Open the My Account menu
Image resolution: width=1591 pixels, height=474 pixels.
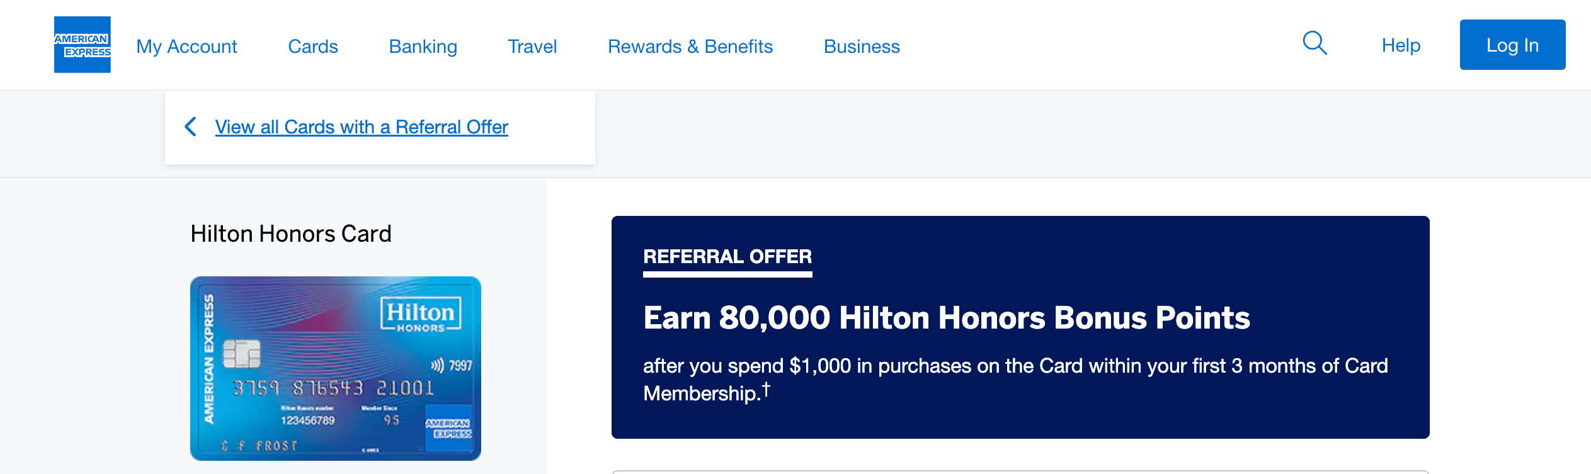[186, 47]
